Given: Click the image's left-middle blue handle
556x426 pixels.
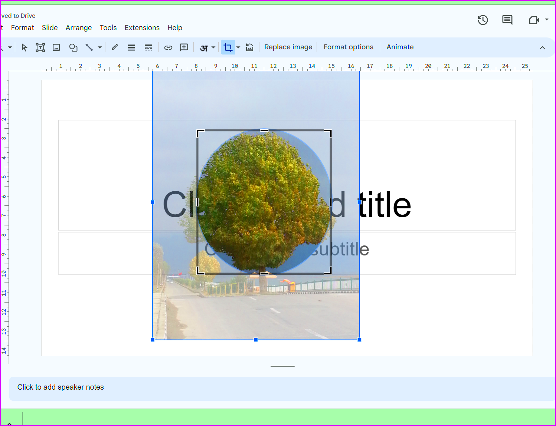Looking at the screenshot, I should point(153,202).
